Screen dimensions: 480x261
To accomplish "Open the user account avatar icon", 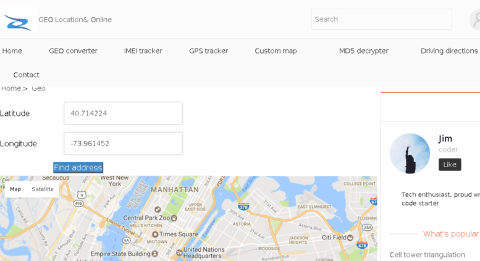I will coord(476,20).
